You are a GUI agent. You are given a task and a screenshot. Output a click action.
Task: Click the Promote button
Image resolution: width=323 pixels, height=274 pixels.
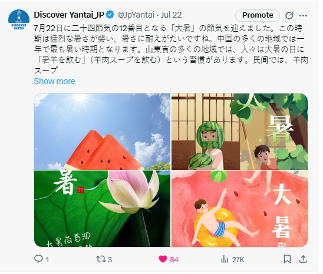tap(258, 15)
